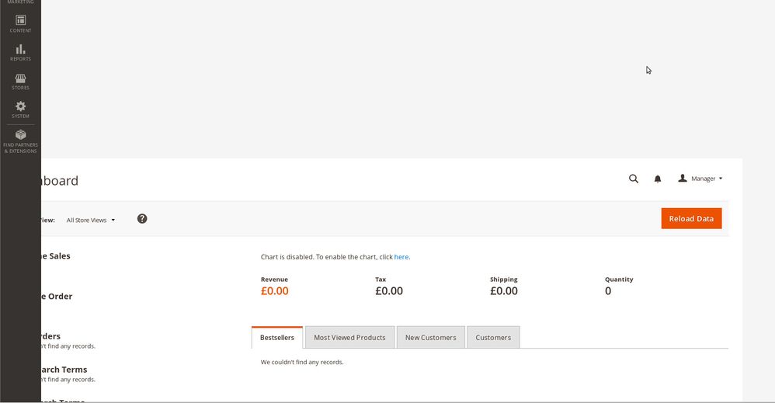
Task: Open the New Customers tab
Action: (x=430, y=338)
